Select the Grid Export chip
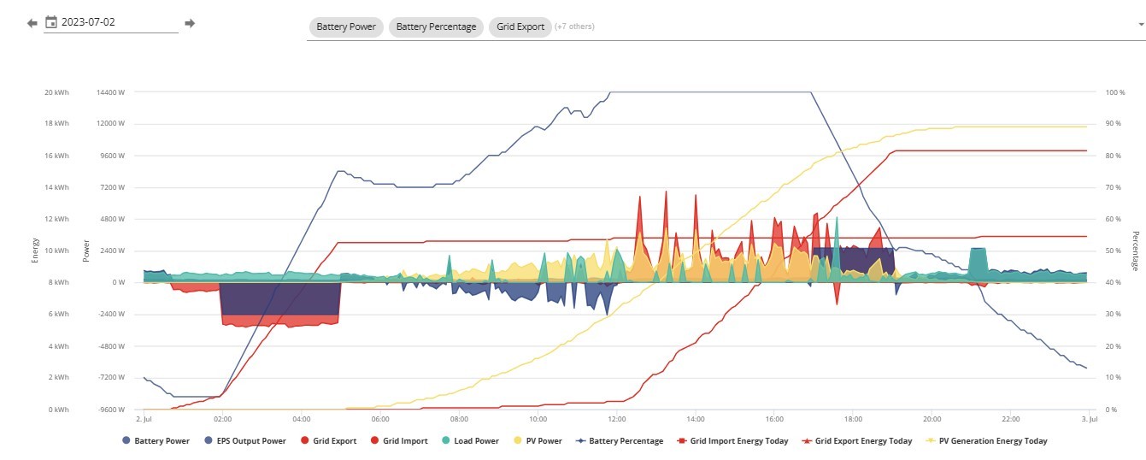Image resolution: width=1146 pixels, height=460 pixels. click(x=520, y=27)
